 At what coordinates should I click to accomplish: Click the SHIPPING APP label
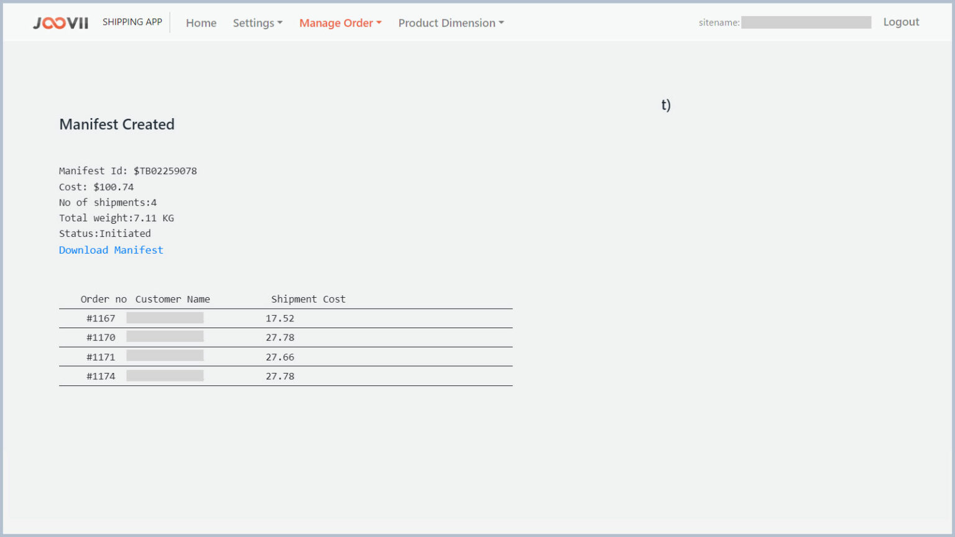[132, 22]
